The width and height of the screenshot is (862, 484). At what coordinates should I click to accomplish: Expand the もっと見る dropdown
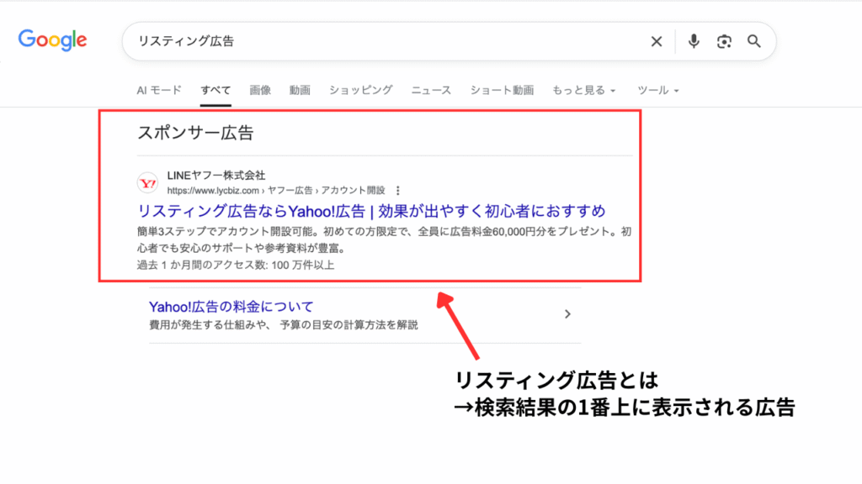point(584,90)
